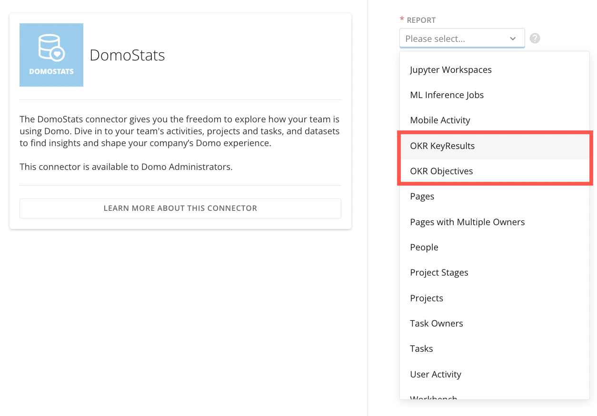The height and width of the screenshot is (416, 597).
Task: Choose OKR Objectives report
Action: click(494, 171)
